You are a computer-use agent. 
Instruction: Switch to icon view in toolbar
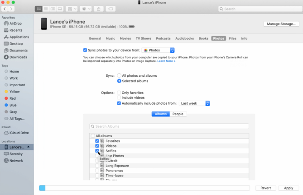(38, 9)
